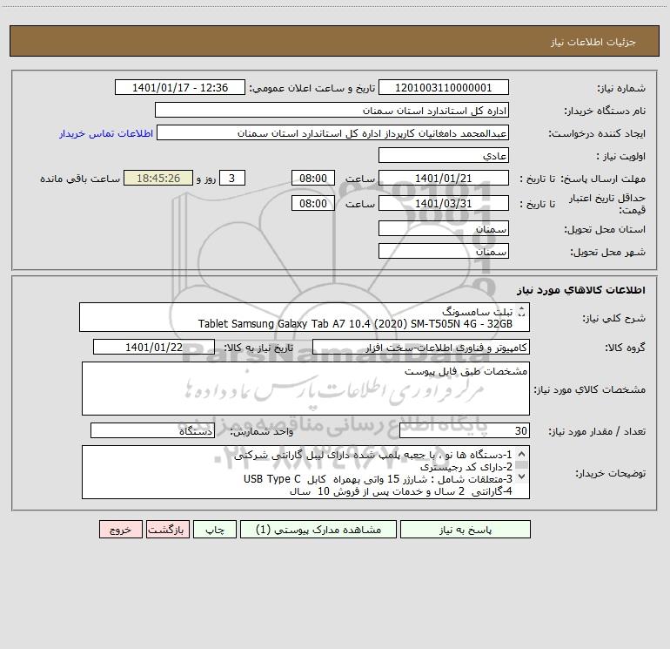Click goods group field کامپیوتر و فناوری
670x649 pixels.
click(421, 347)
